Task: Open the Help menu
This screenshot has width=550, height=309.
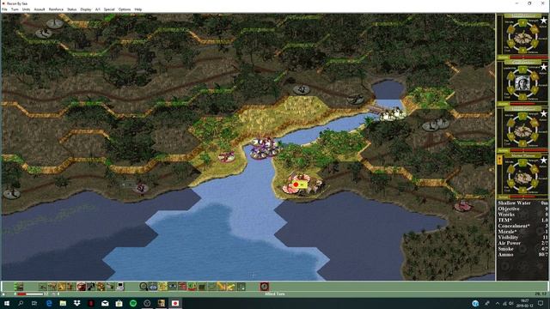Action: tap(137, 9)
